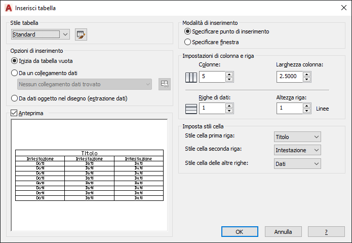Open Stile cella delle altre righe dropdown
Screen dimensions: 352x243
click(297, 164)
